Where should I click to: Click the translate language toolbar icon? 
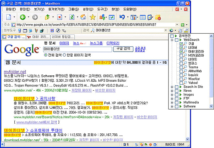102,17
